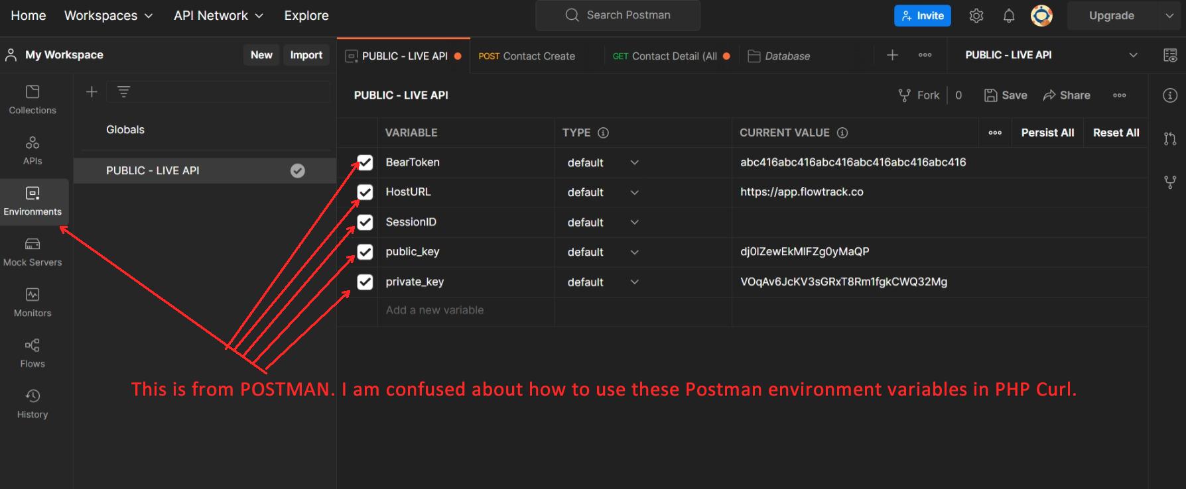
Task: Open the History sidebar panel
Action: [x=33, y=404]
